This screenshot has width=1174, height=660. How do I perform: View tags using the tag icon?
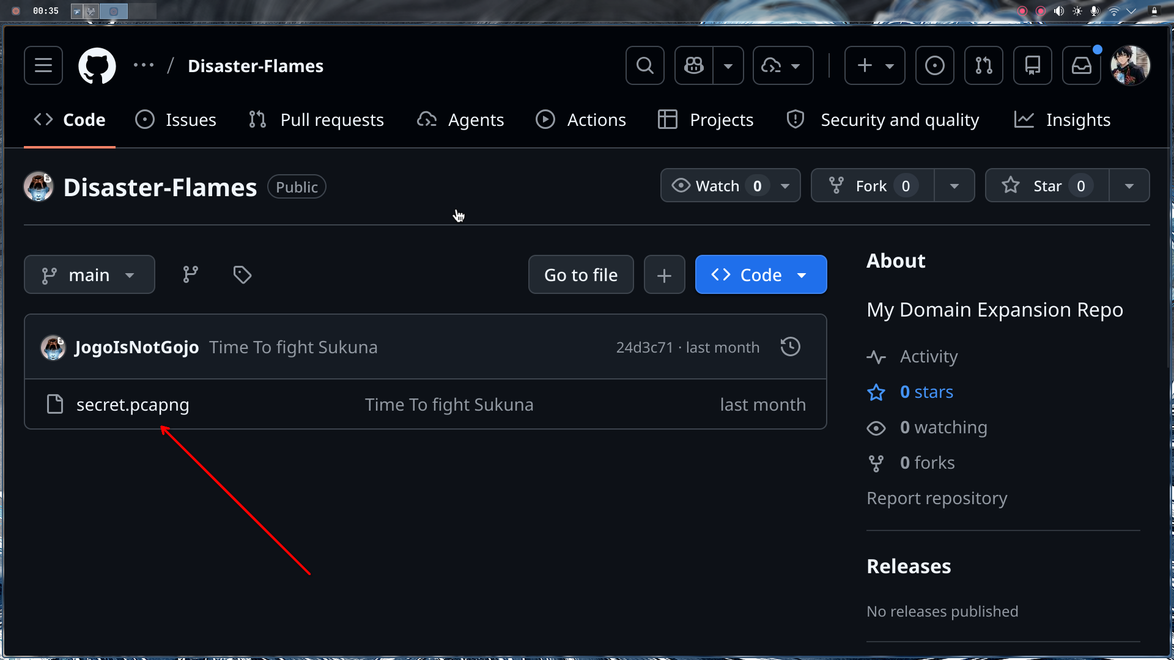coord(242,274)
